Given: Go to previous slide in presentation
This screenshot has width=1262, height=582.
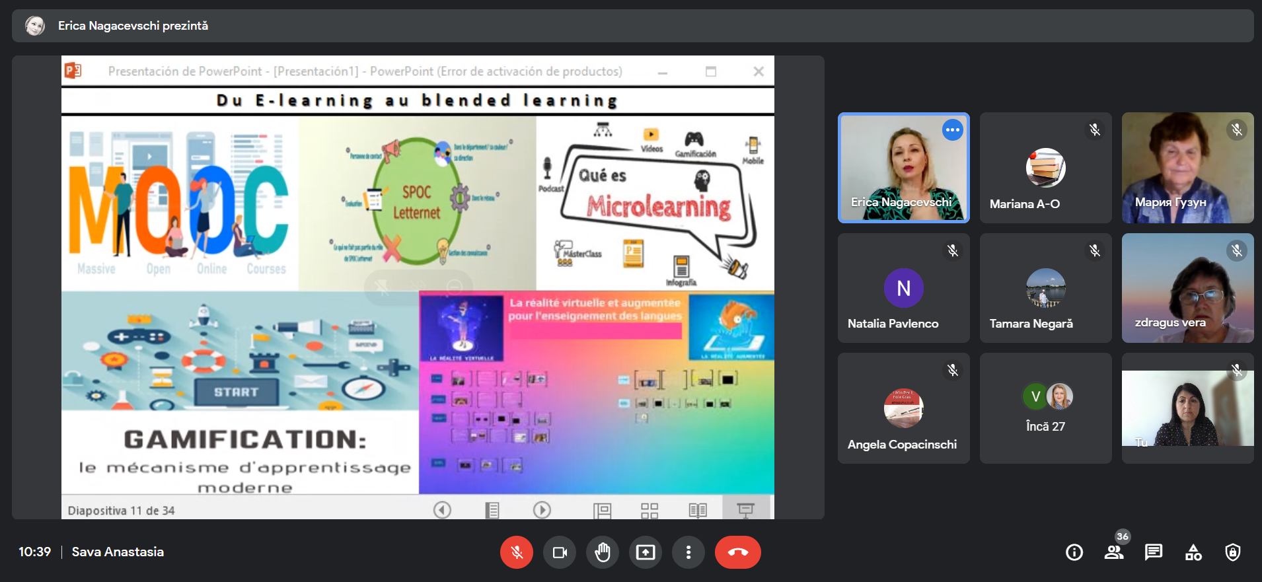Looking at the screenshot, I should coord(442,510).
